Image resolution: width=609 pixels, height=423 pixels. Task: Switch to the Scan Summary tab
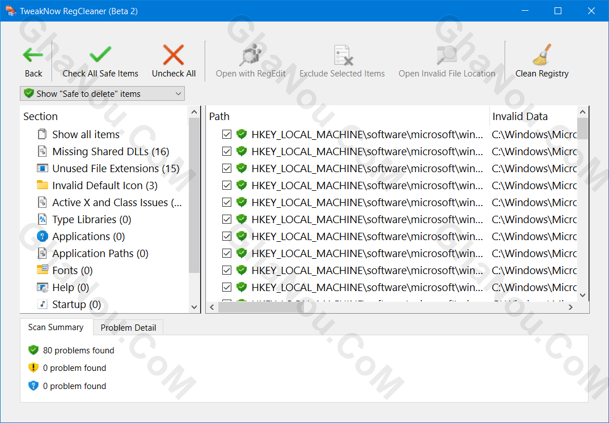coord(56,327)
